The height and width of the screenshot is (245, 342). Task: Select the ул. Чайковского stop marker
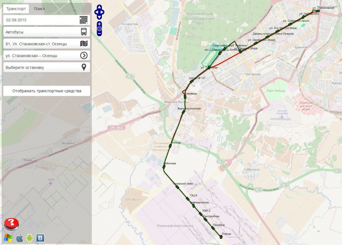click(303, 17)
